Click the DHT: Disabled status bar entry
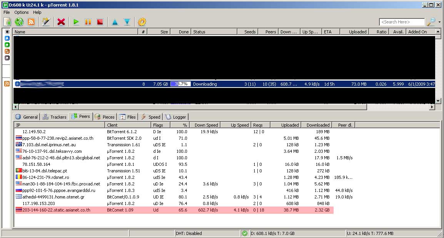444x238 pixels. point(189,233)
